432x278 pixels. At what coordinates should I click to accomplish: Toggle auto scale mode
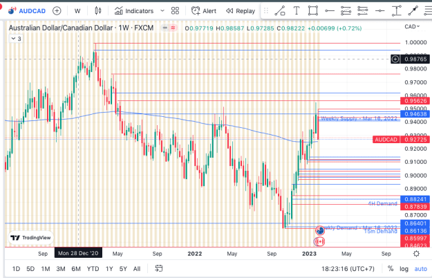(x=421, y=268)
